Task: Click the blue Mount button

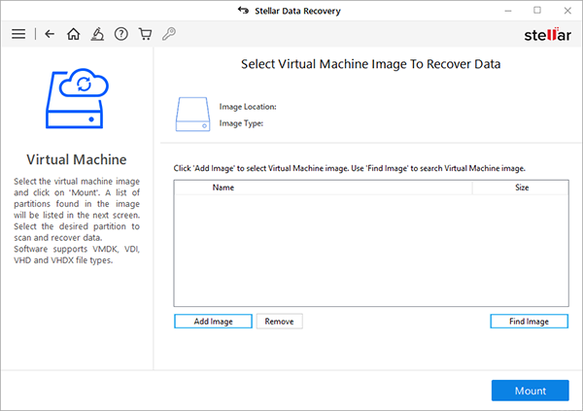Action: pos(531,391)
